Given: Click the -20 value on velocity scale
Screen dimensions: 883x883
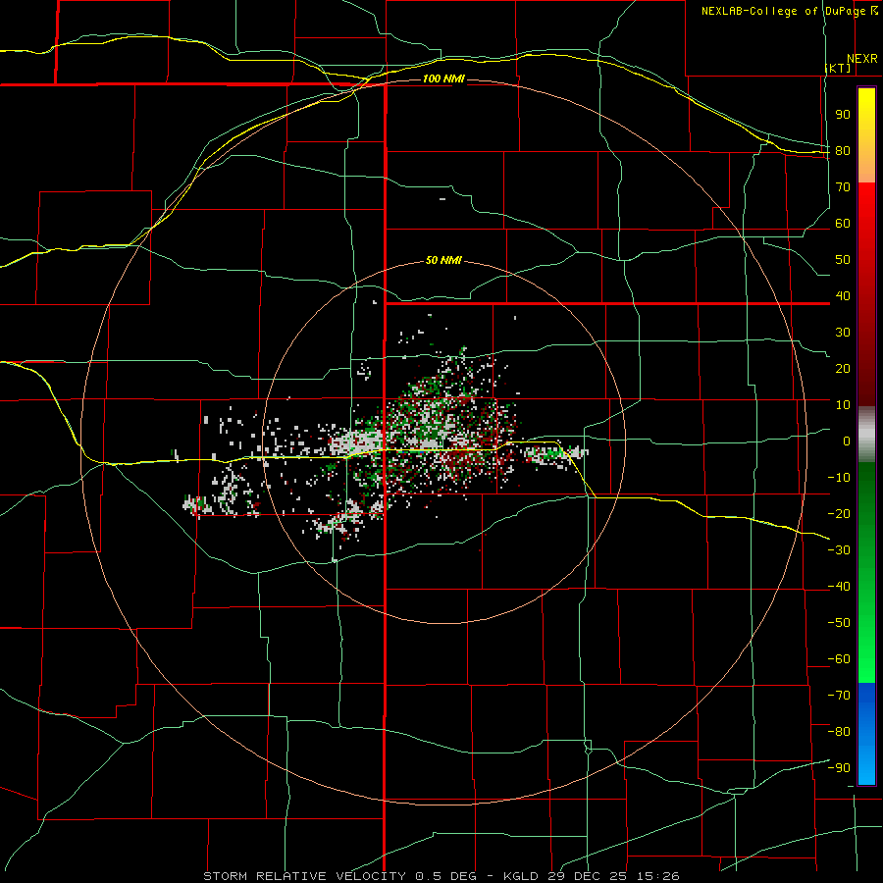Looking at the screenshot, I should pyautogui.click(x=839, y=513).
